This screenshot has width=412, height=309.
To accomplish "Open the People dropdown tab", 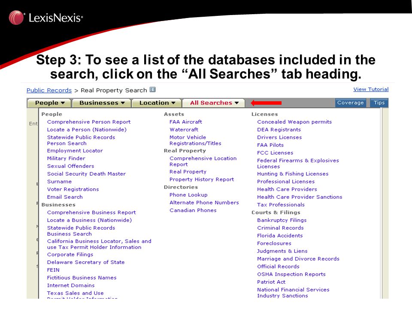I will click(x=49, y=103).
